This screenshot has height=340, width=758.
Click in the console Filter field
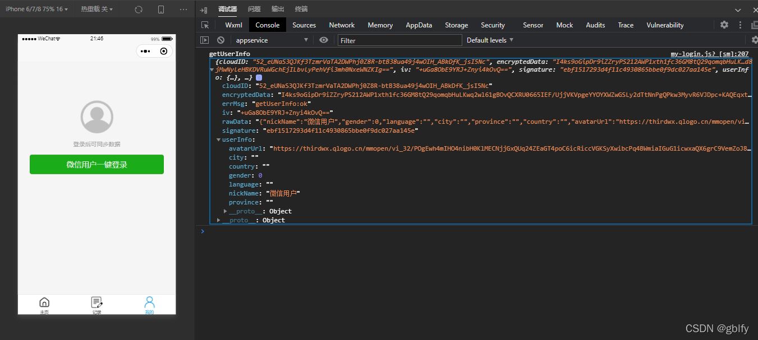point(399,40)
